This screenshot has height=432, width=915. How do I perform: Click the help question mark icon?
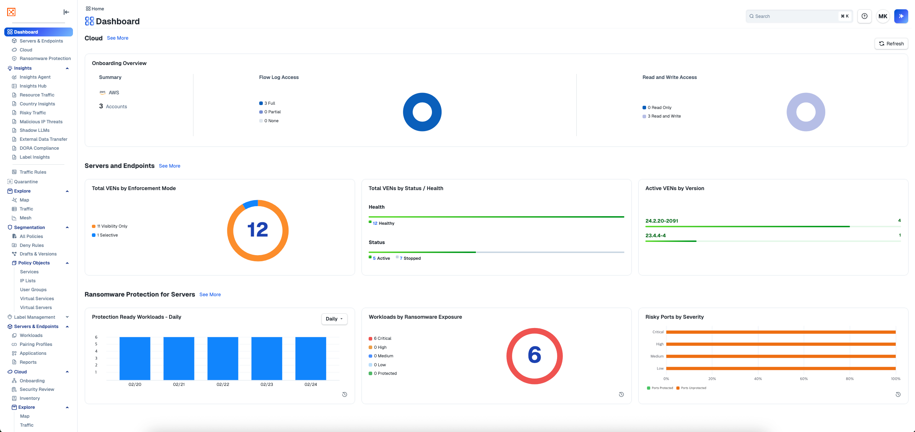tap(864, 16)
